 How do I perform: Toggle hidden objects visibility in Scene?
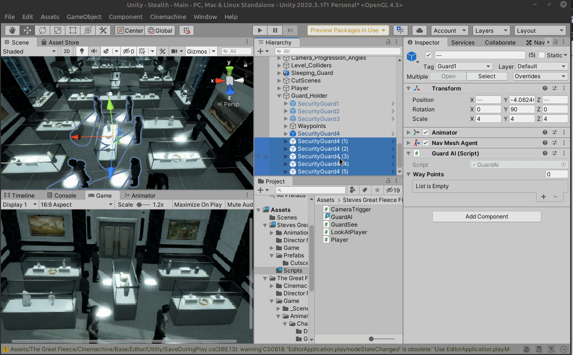[x=128, y=51]
